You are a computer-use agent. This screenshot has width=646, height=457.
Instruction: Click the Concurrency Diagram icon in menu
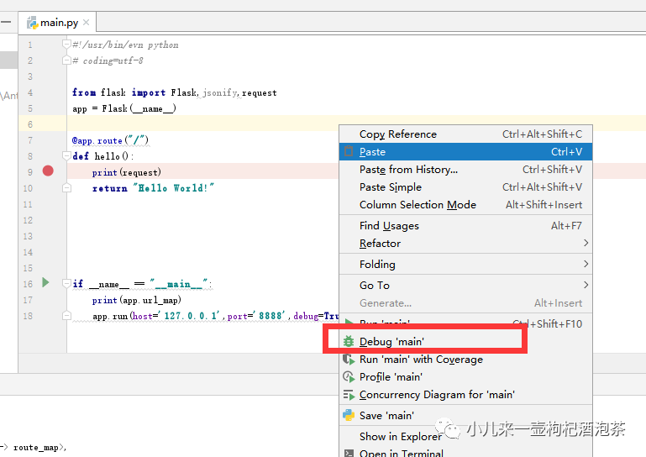click(x=349, y=395)
